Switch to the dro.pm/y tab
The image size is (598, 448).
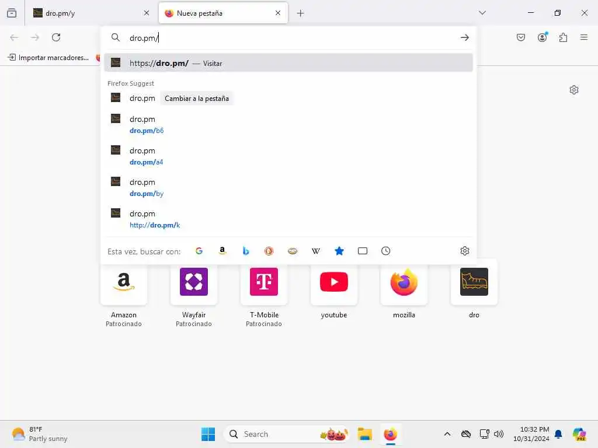tap(91, 13)
